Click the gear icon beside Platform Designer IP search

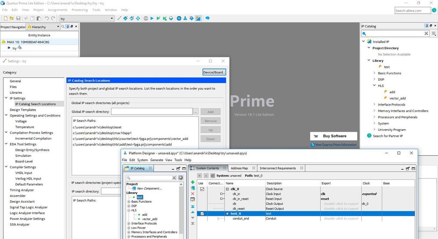[x=180, y=178]
